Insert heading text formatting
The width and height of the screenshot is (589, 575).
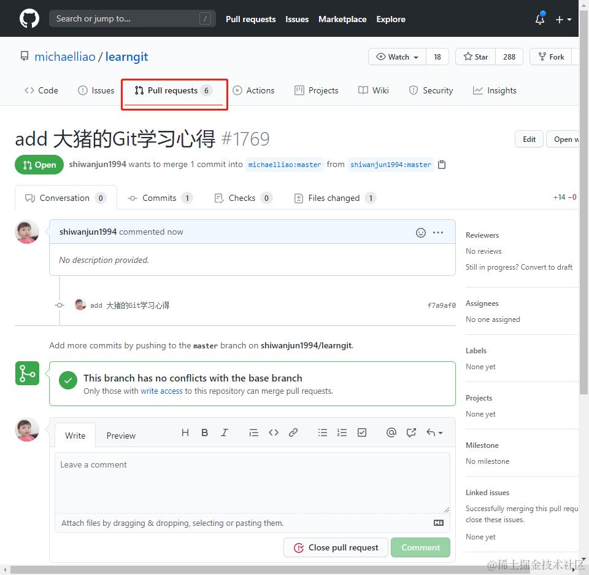coord(185,432)
